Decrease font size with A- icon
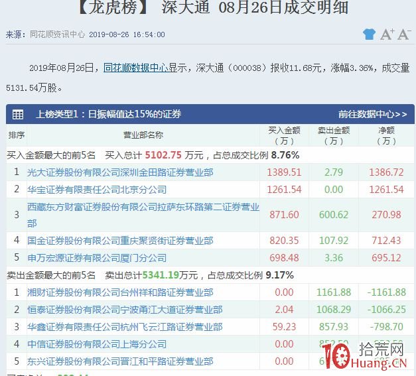 pos(404,34)
